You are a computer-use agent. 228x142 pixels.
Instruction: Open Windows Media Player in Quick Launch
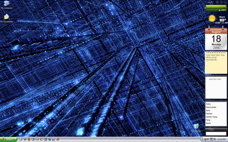coord(37,139)
